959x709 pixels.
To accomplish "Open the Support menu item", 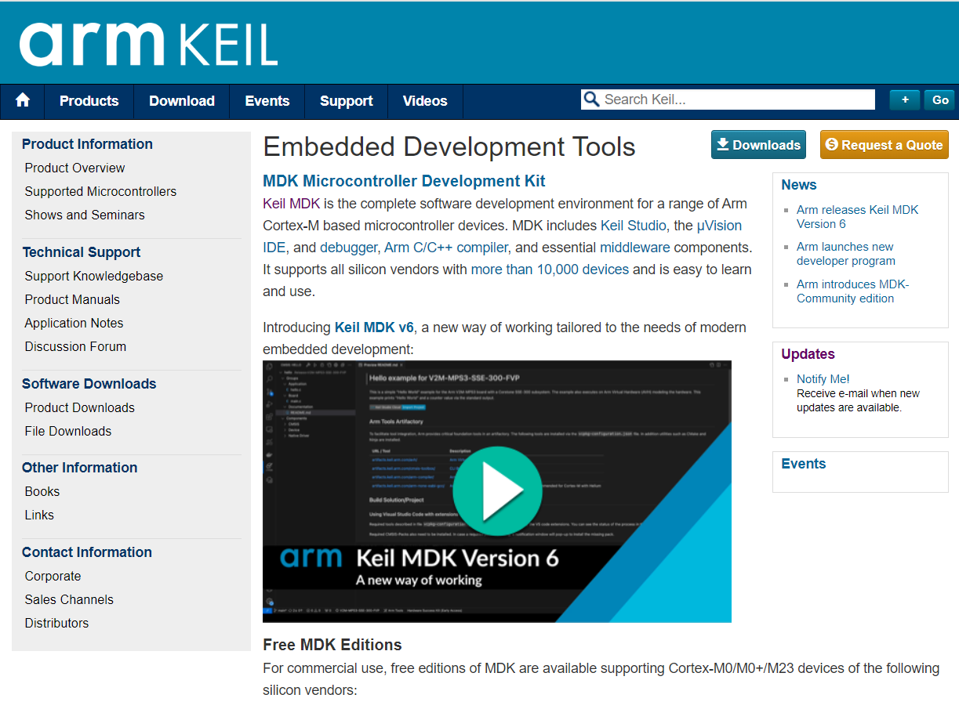I will pyautogui.click(x=346, y=101).
